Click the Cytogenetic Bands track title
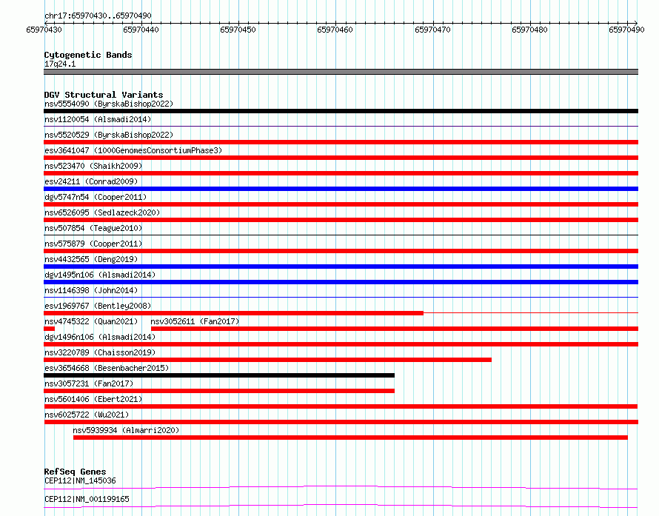Viewport: 659px width, 516px height. tap(88, 55)
